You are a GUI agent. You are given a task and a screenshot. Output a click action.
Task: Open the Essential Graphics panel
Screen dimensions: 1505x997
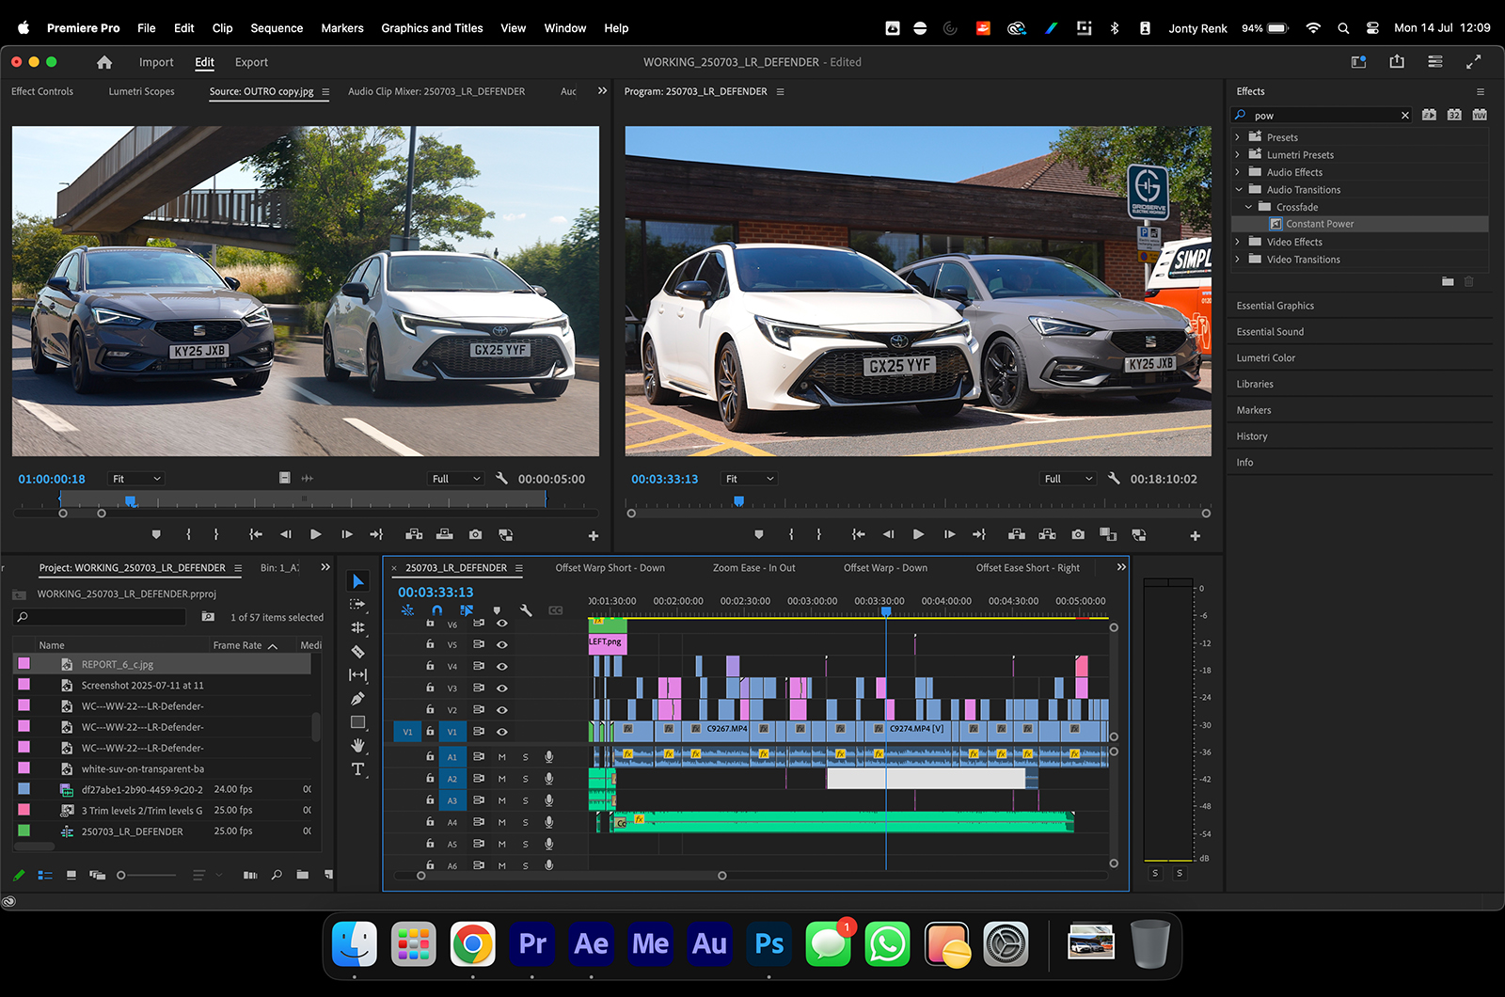[1275, 306]
